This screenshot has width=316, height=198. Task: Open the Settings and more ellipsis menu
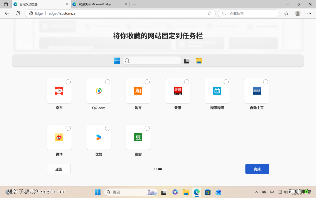[309, 13]
